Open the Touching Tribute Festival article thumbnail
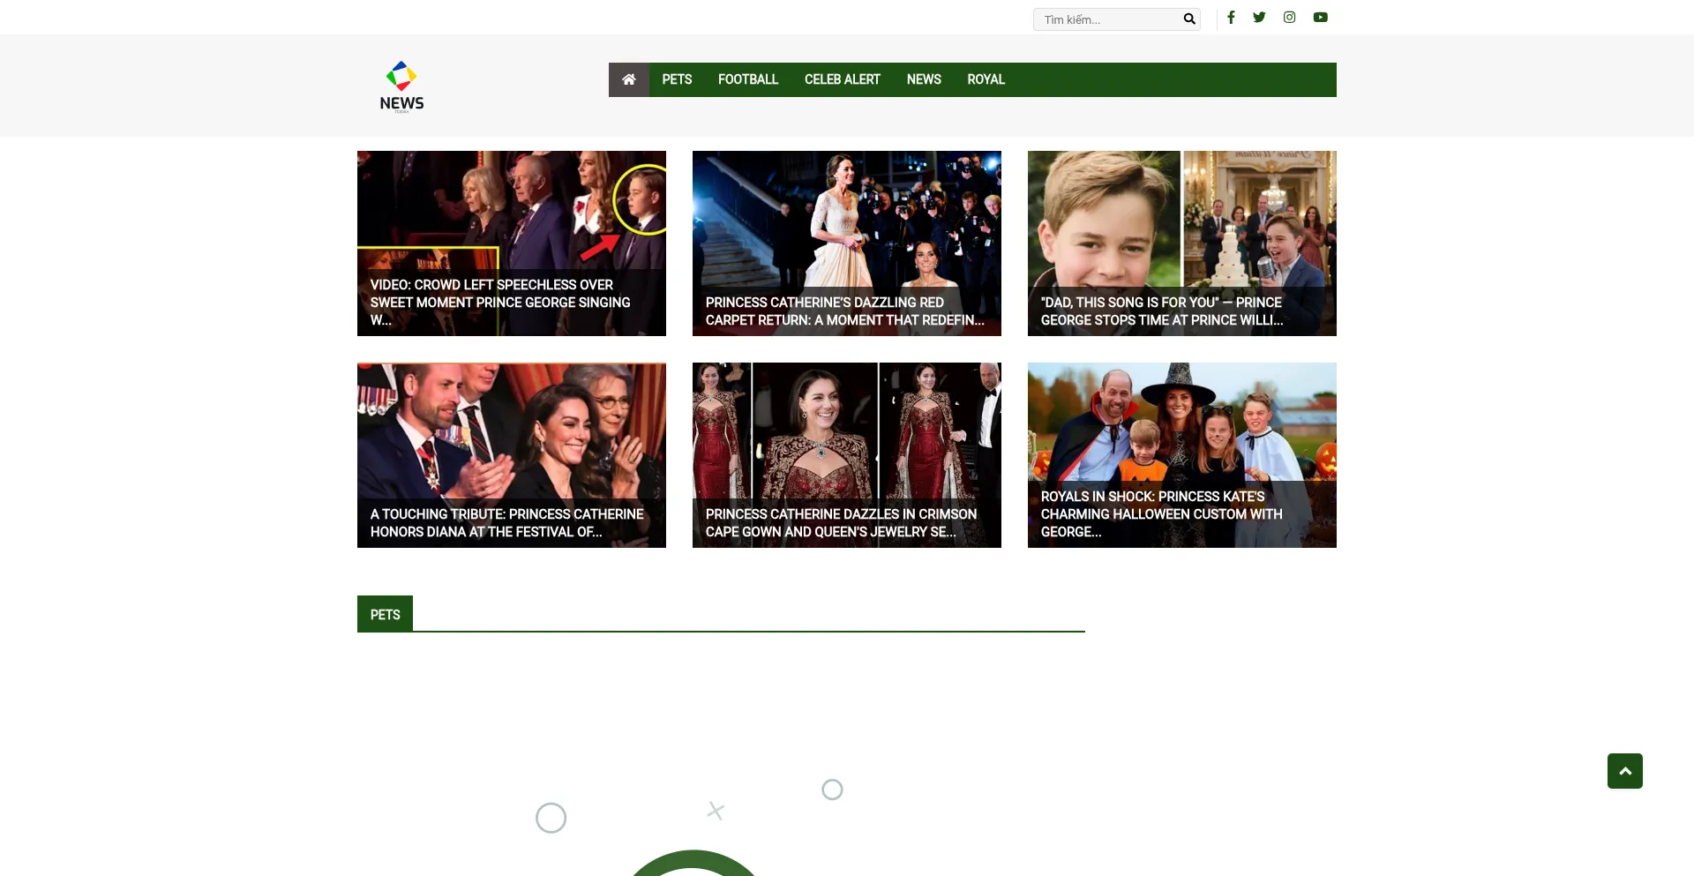The image size is (1694, 876). [511, 455]
